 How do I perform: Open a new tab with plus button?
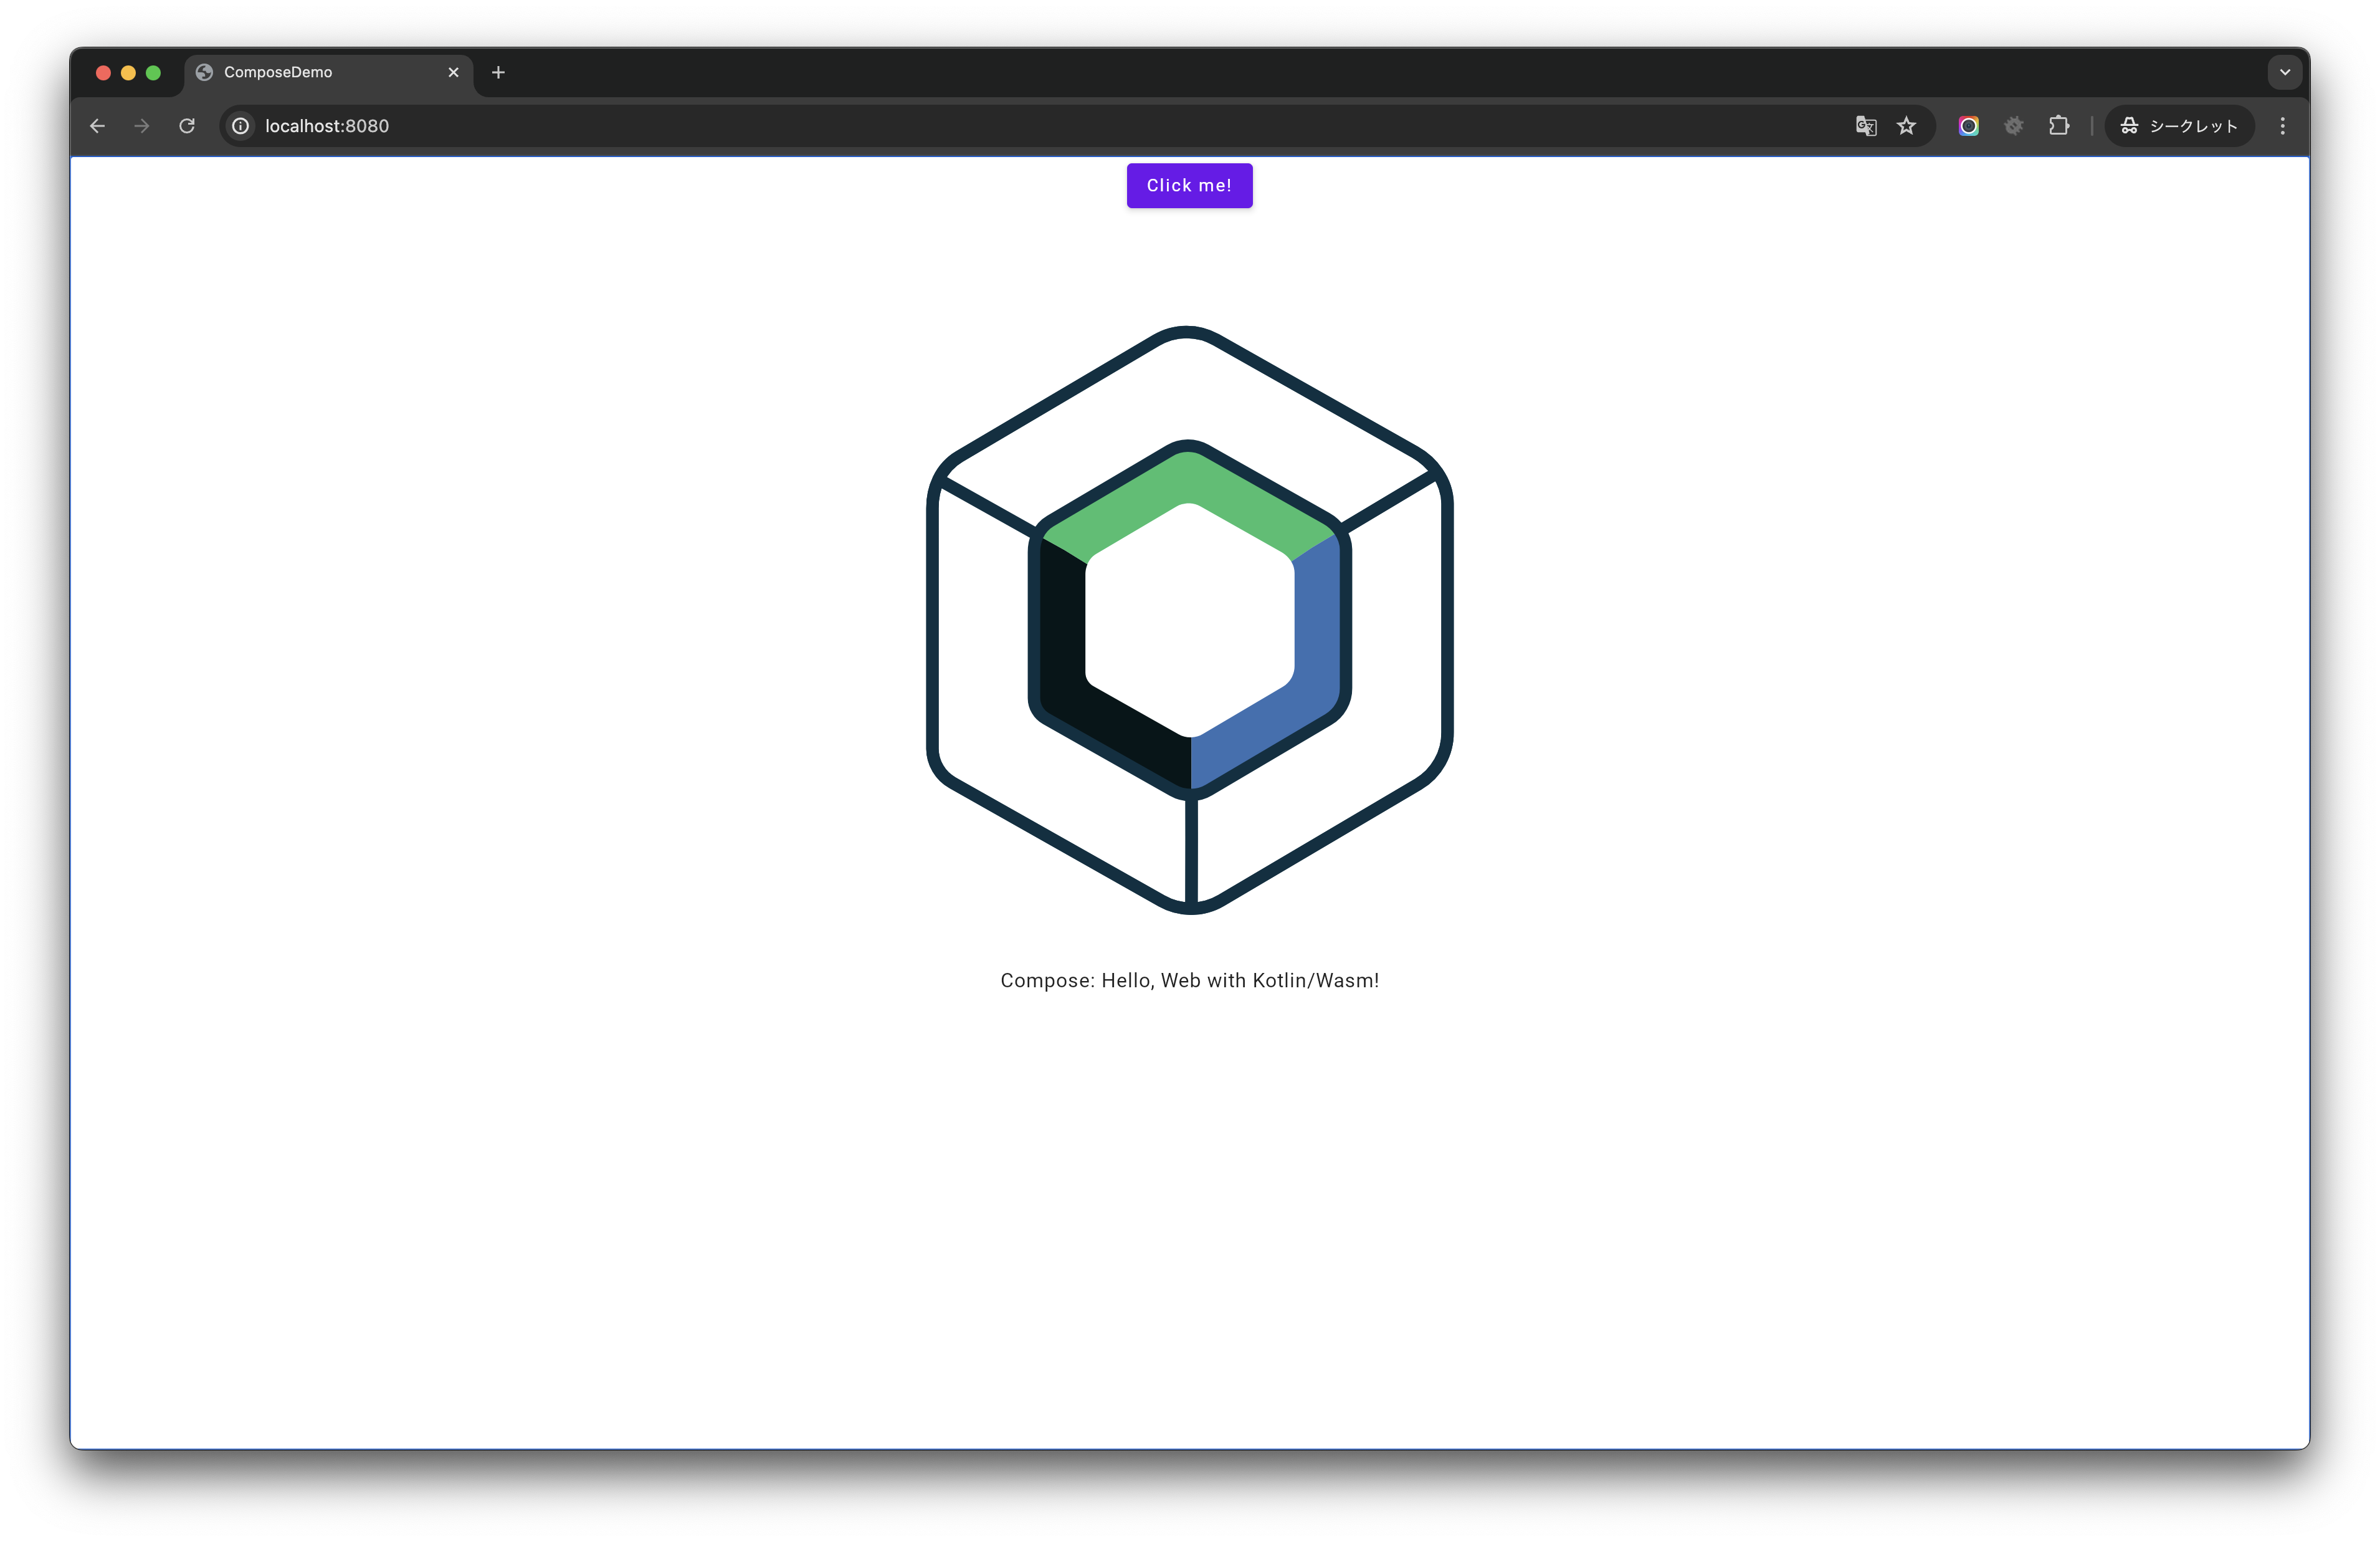coord(498,72)
